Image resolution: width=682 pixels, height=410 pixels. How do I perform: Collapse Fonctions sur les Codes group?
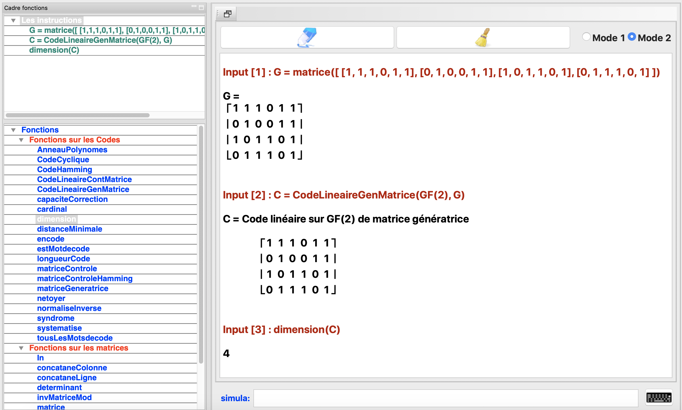pyautogui.click(x=21, y=140)
